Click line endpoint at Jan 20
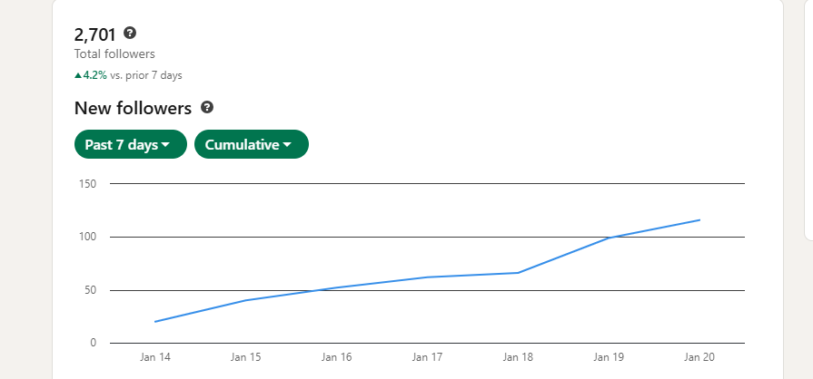 (x=699, y=220)
